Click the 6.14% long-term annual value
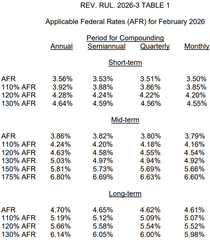The width and height of the screenshot is (210, 244). [62, 234]
